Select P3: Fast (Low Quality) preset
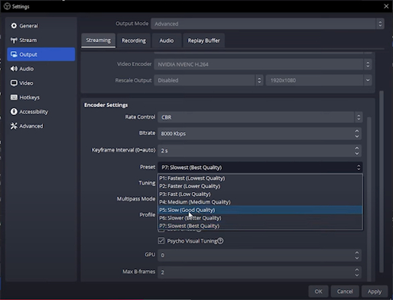The image size is (393, 300). coord(260,194)
